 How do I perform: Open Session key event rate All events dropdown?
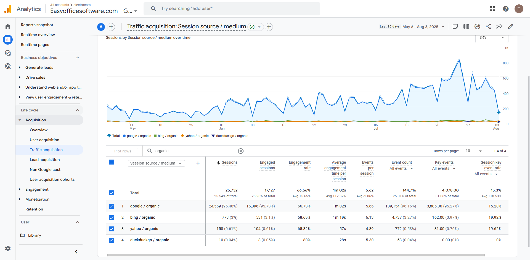(486, 174)
